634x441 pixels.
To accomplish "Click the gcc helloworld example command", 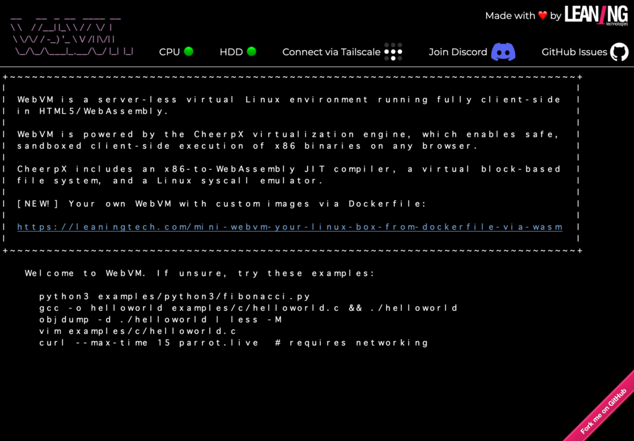I will click(x=248, y=308).
